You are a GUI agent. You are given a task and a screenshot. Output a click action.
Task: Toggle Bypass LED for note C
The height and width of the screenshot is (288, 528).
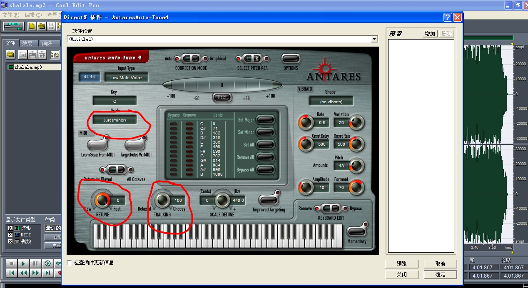[x=174, y=124]
